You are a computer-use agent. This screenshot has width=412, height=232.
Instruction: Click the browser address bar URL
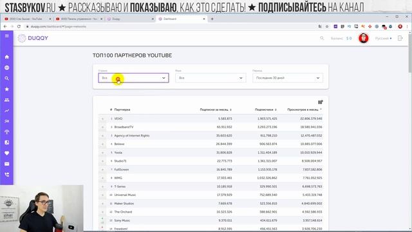[59, 26]
